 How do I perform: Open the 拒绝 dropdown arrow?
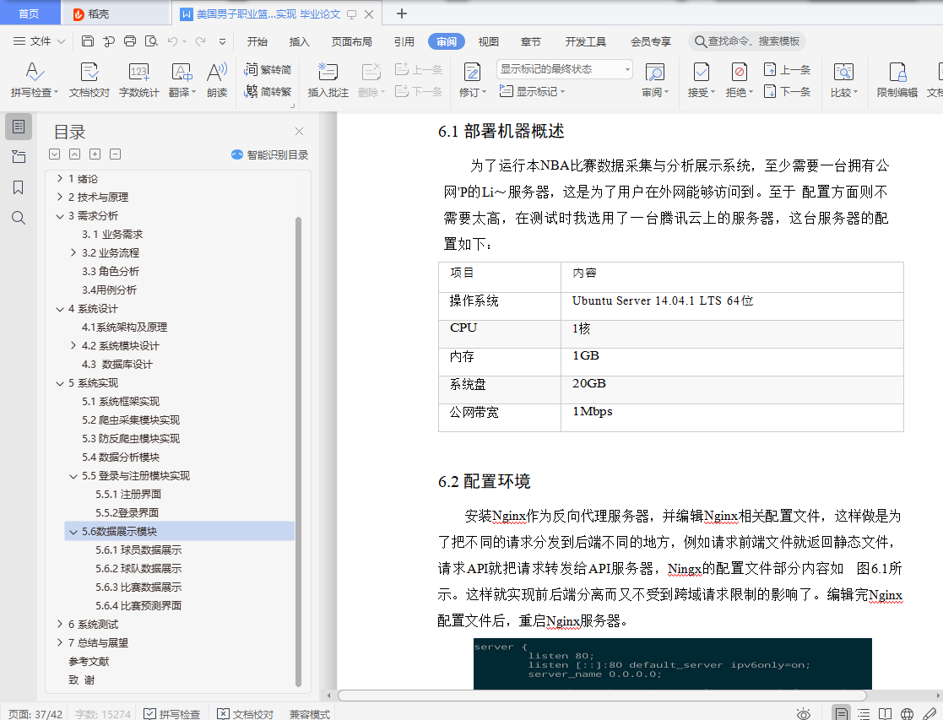click(751, 92)
